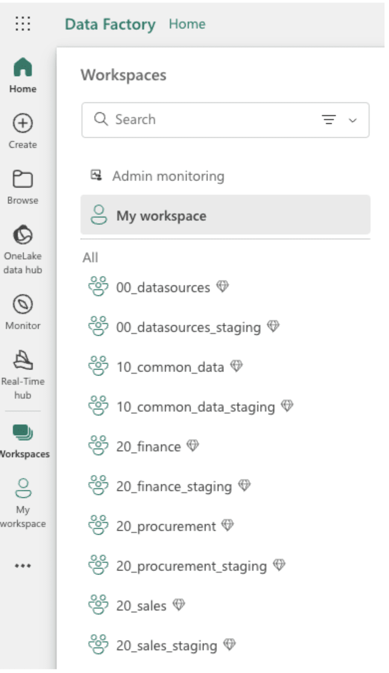Viewport: 389px width, 673px height.
Task: Click diamond icon beside 10_common_data
Action: click(236, 366)
